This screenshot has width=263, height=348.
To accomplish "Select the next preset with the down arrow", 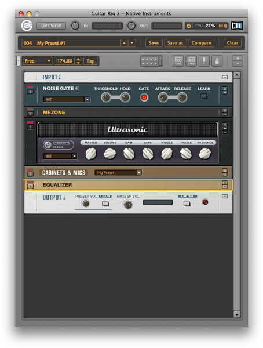I will (x=132, y=43).
